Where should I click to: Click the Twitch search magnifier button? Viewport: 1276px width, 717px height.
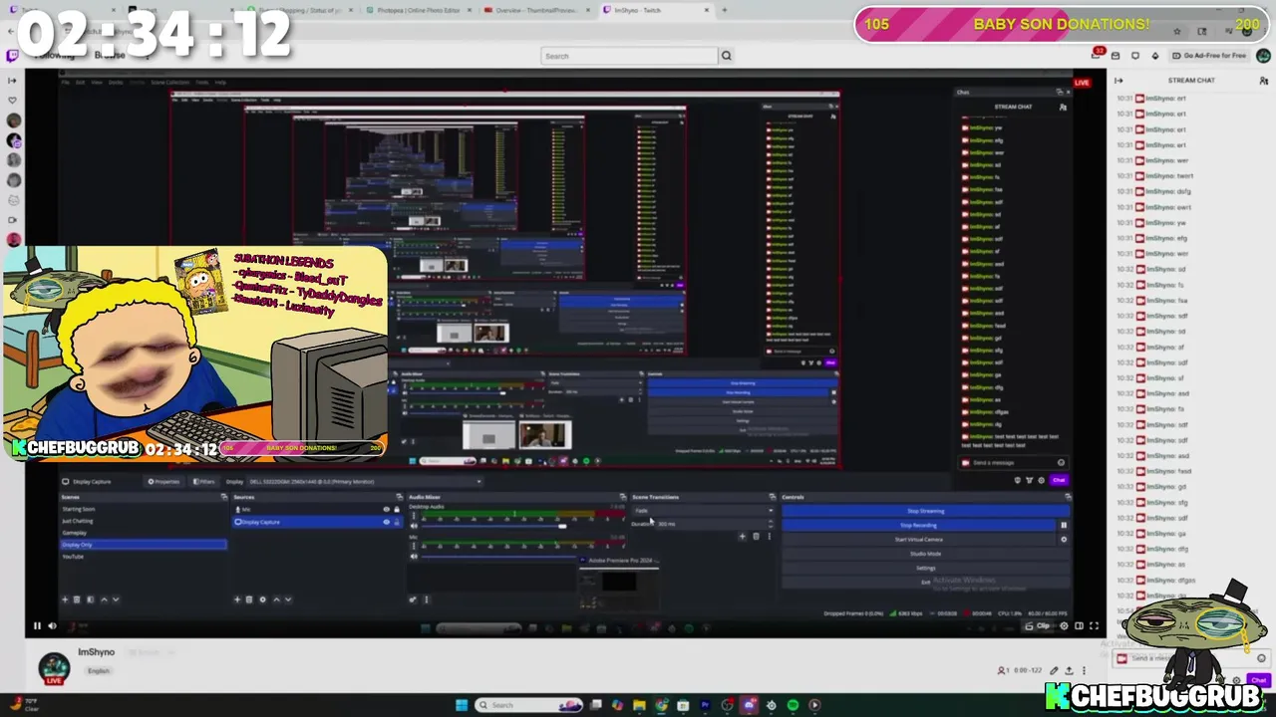tap(726, 56)
